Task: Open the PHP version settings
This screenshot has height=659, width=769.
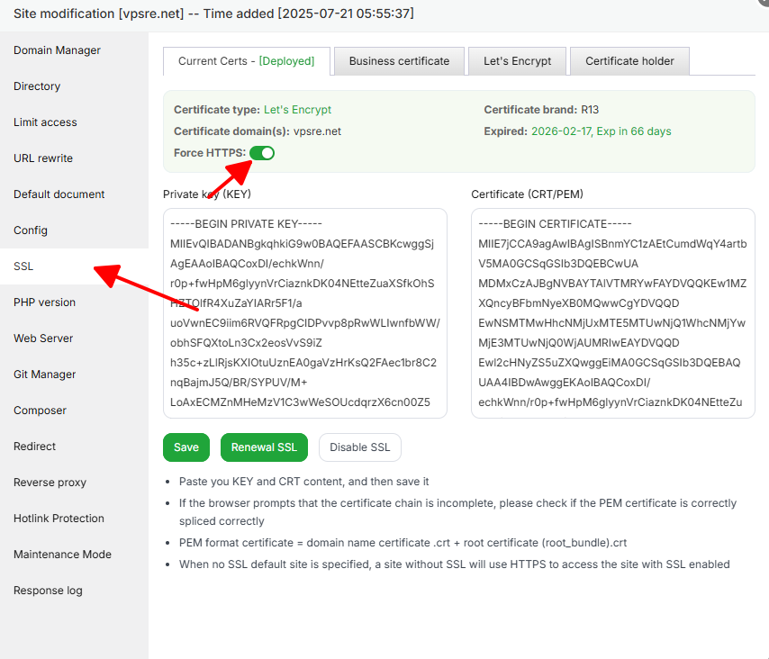Action: coord(44,302)
